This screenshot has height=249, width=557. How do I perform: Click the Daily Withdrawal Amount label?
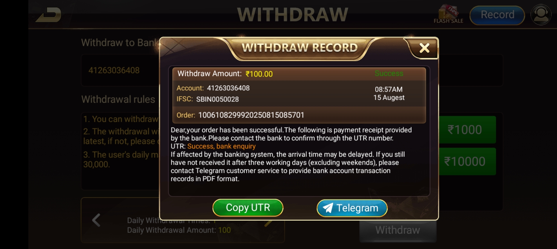click(171, 230)
